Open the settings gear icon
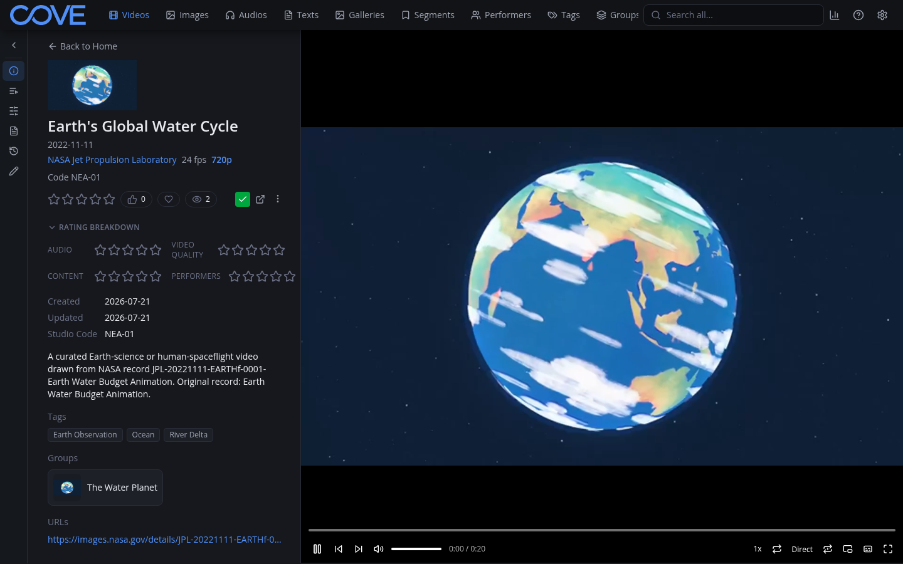 coord(882,15)
